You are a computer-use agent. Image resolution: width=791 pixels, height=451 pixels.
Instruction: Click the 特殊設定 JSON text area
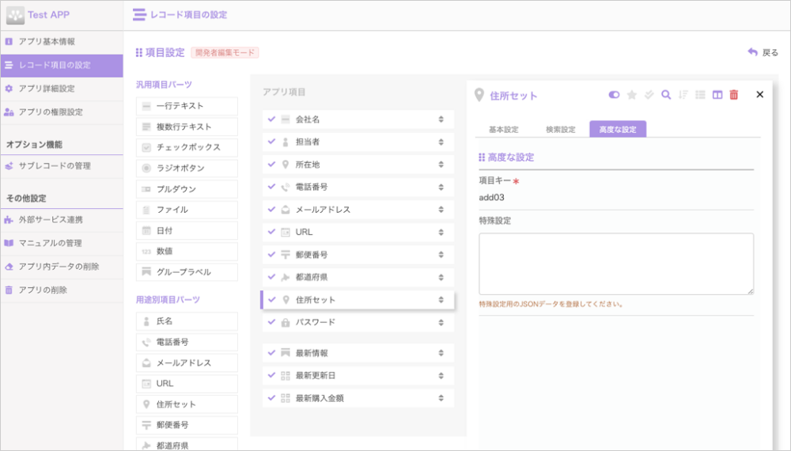(616, 263)
